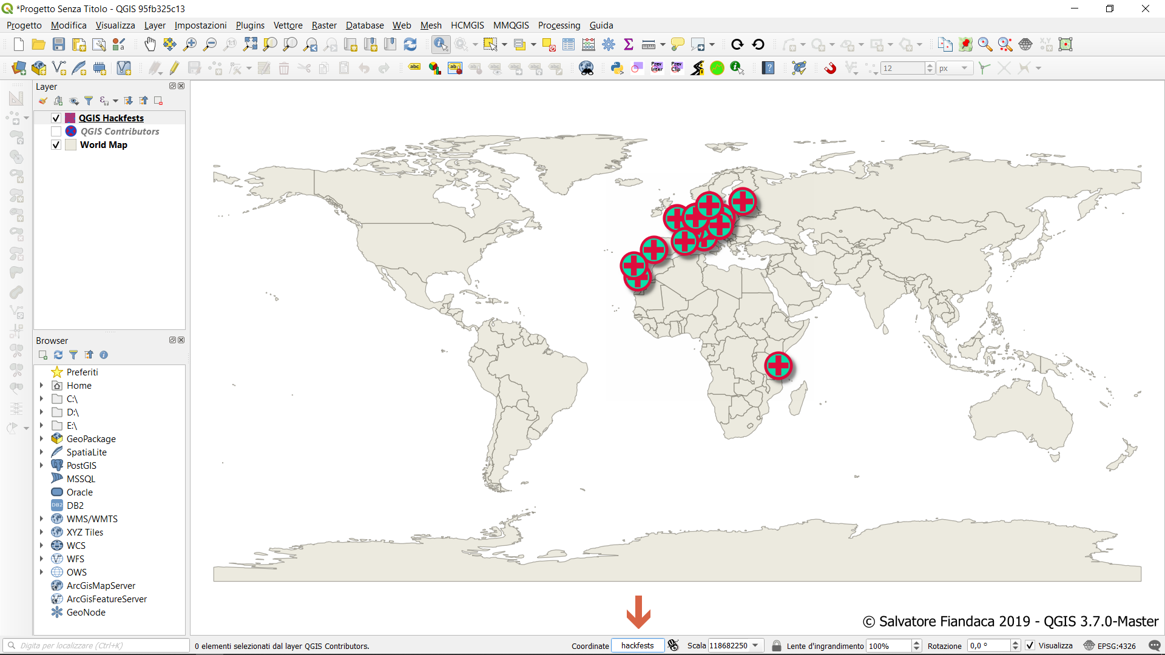Screen dimensions: 1165x655
Task: Open the messages log speech bubble
Action: [x=1155, y=645]
